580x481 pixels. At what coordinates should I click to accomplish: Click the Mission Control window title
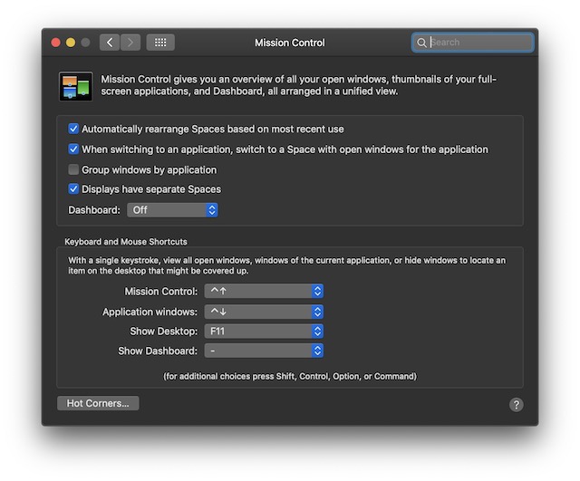pyautogui.click(x=290, y=43)
